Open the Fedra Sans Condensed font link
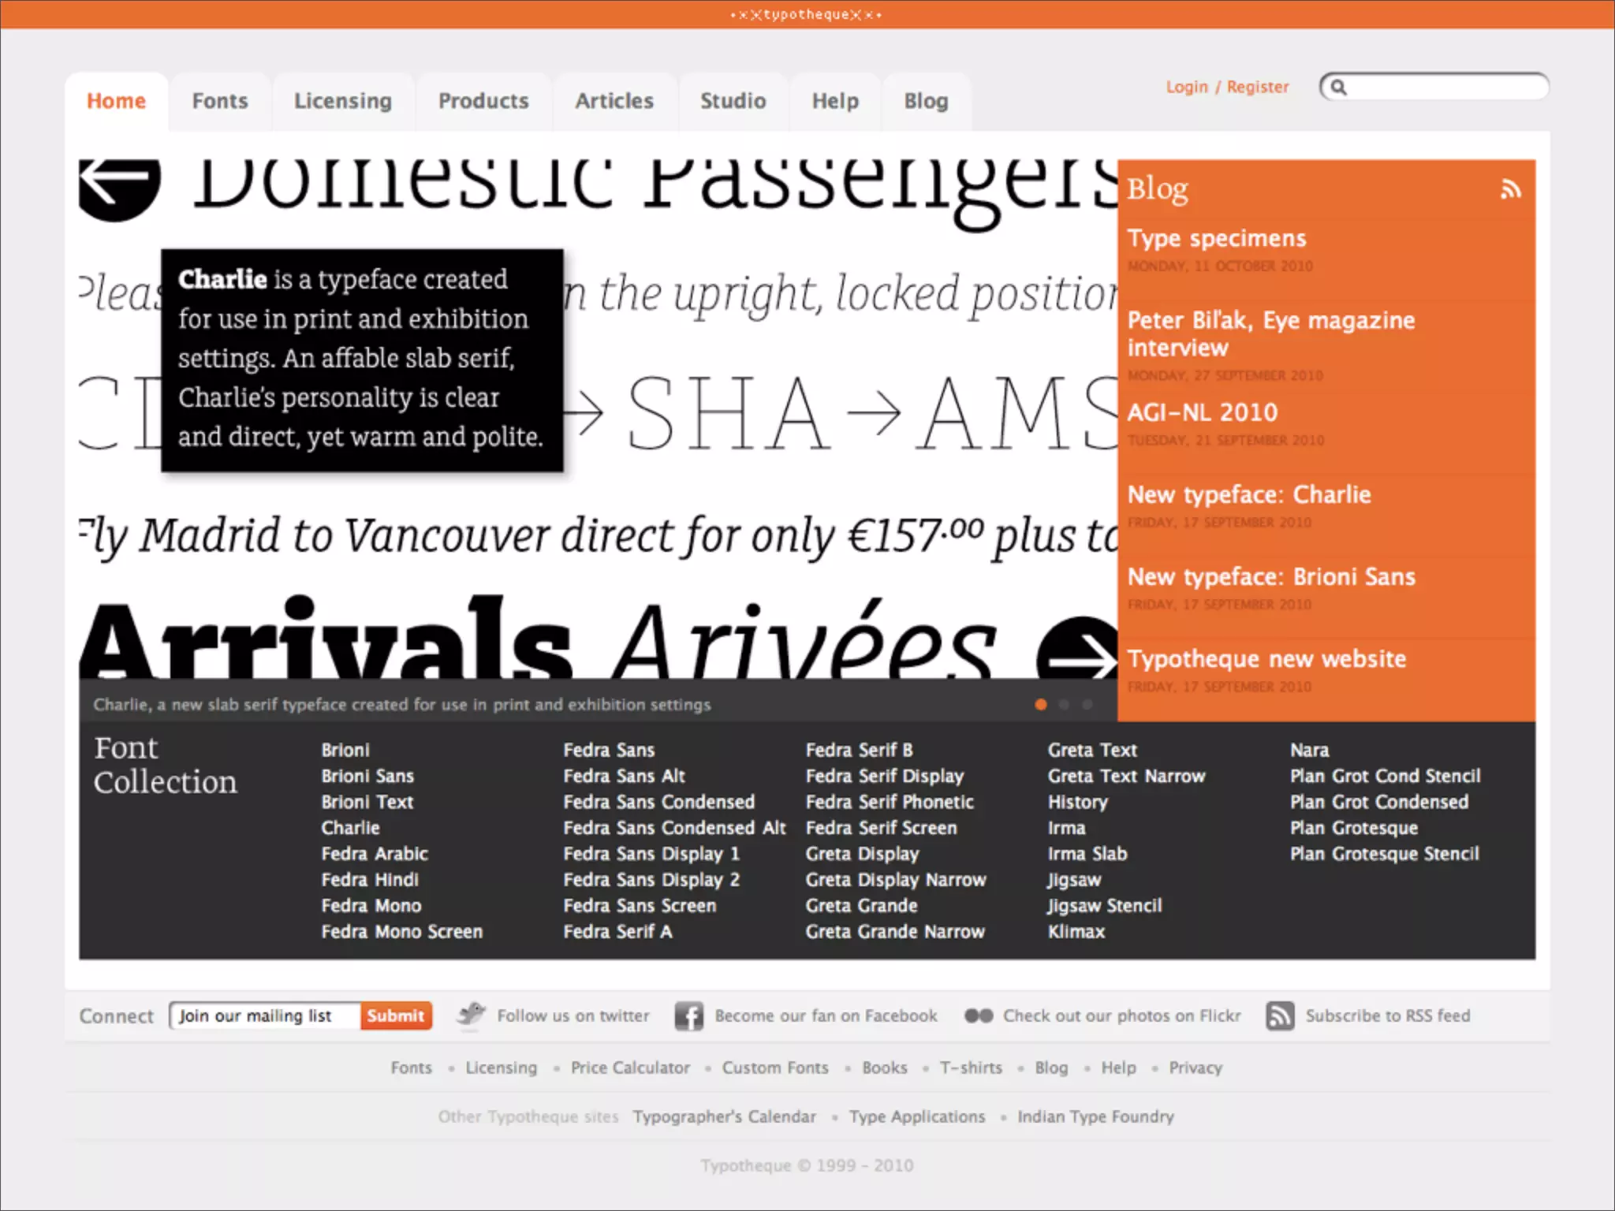 658,802
